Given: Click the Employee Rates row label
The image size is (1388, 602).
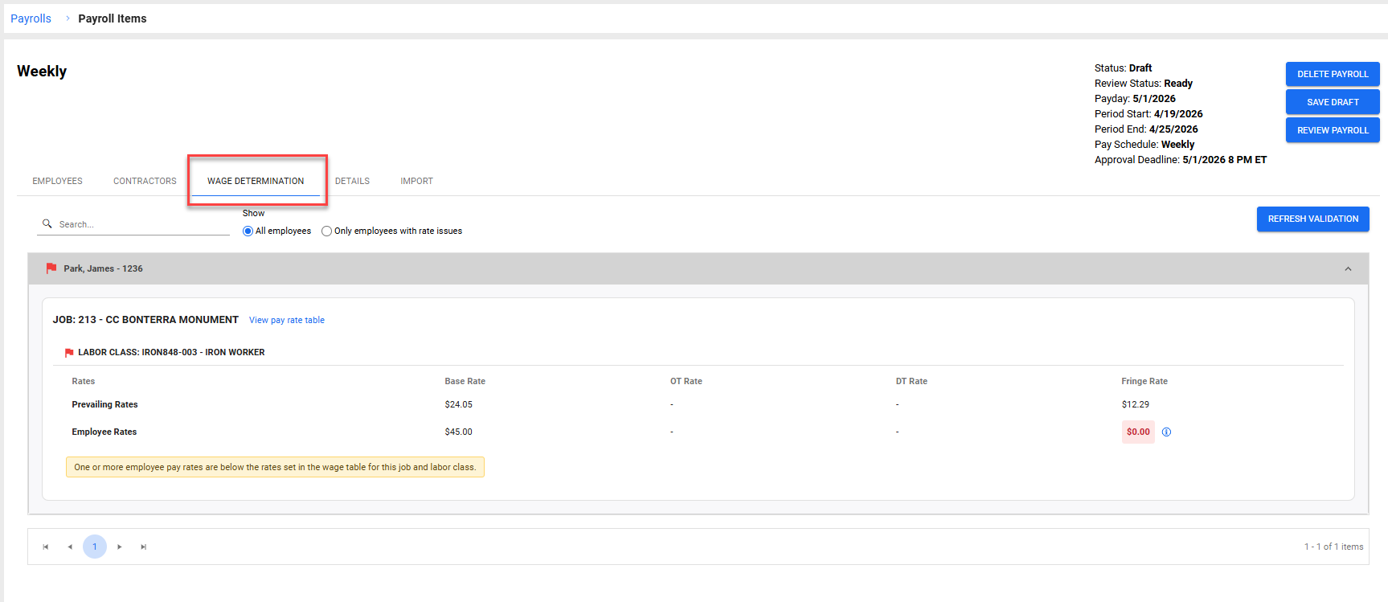Looking at the screenshot, I should click(x=104, y=432).
